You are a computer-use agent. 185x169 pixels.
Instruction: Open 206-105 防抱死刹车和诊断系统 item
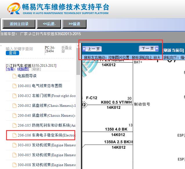tap(47, 125)
